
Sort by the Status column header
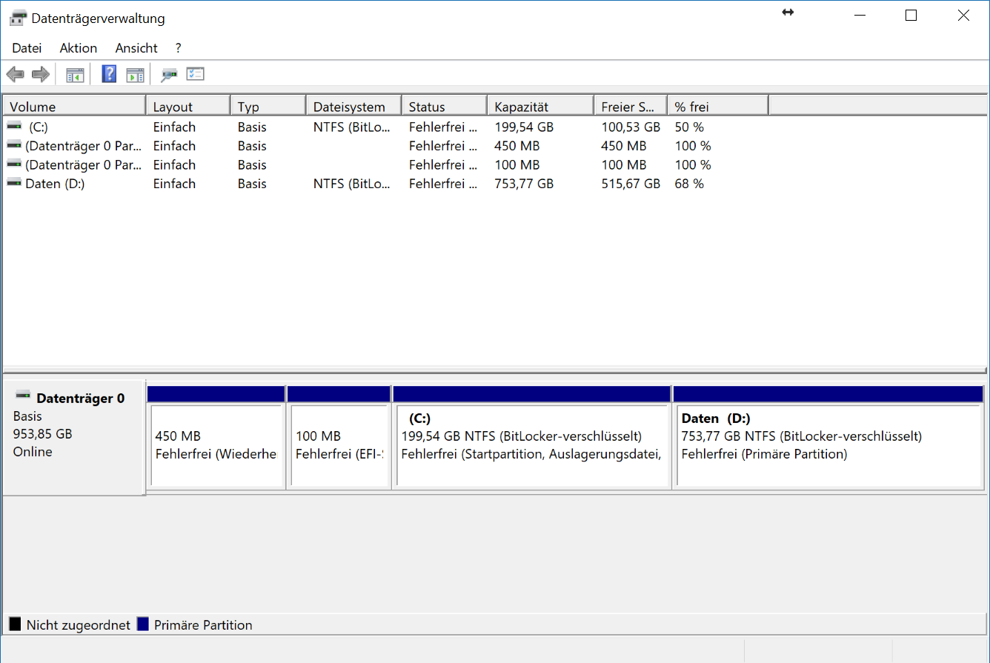(444, 107)
